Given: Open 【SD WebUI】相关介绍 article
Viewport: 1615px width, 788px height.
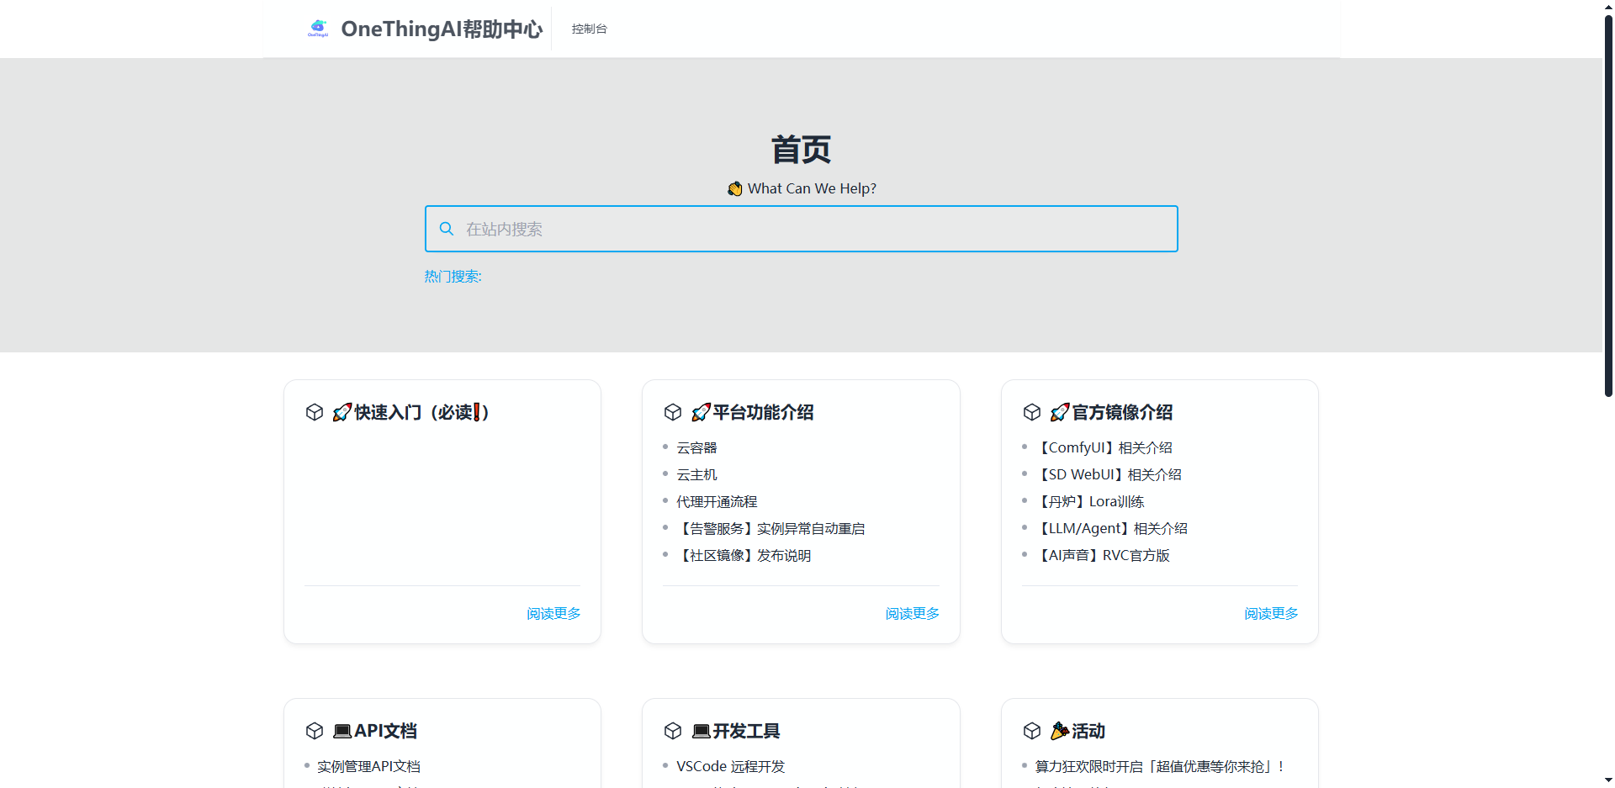Looking at the screenshot, I should [x=1109, y=475].
